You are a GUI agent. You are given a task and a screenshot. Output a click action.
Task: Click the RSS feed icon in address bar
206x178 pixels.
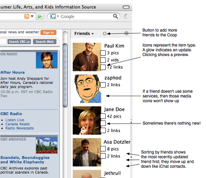[x=27, y=16]
